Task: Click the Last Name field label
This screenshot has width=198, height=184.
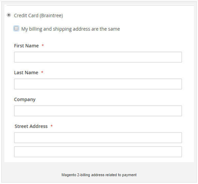Action: pos(26,73)
